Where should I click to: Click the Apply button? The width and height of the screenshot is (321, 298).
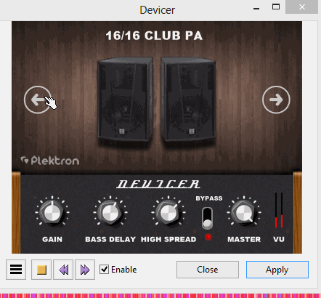(277, 270)
